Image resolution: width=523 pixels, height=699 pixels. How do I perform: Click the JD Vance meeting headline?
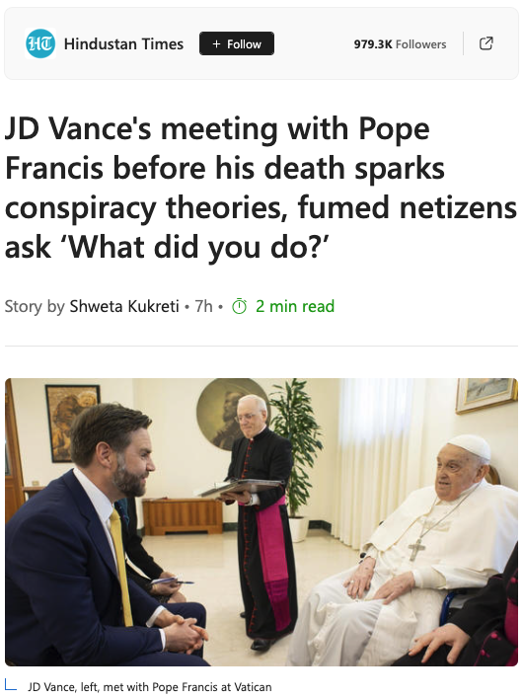[x=261, y=188]
